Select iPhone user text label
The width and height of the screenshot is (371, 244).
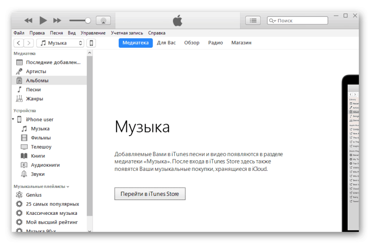tap(40, 119)
